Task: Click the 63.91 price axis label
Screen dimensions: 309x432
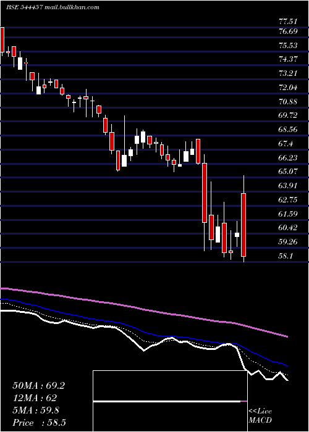Action: click(x=288, y=186)
